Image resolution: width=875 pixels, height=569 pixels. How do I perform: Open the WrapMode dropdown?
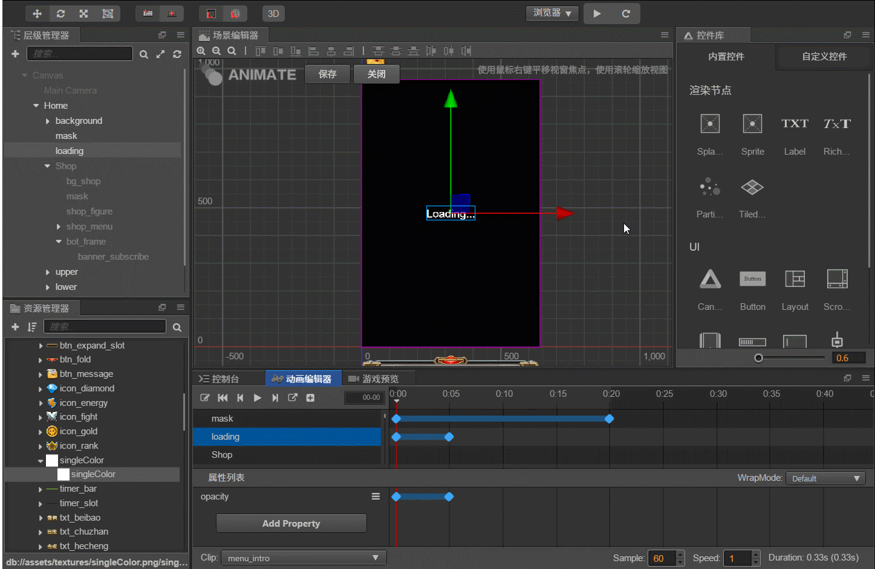(825, 478)
